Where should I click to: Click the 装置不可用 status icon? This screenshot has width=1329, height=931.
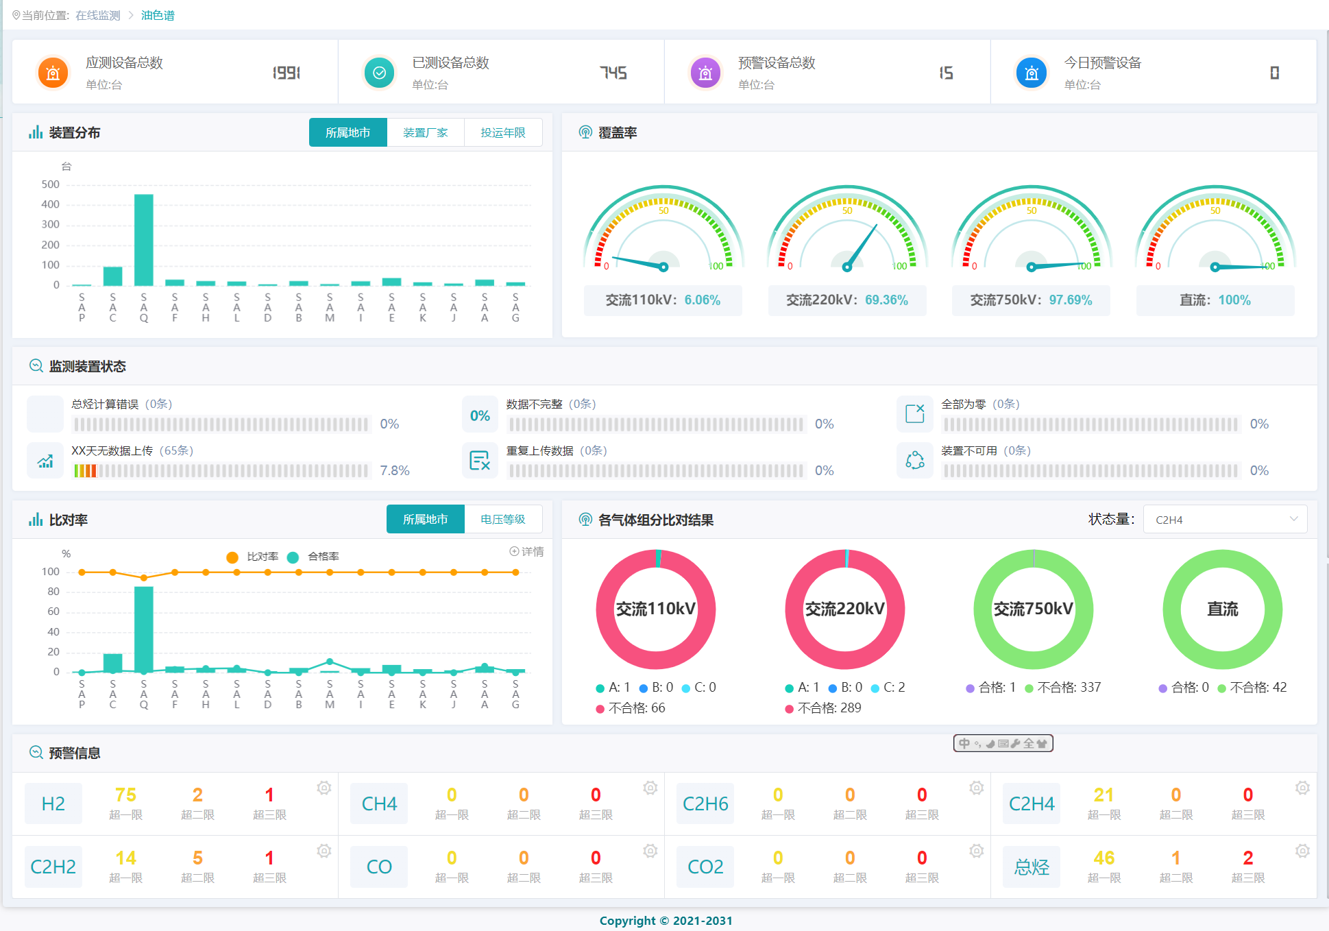(914, 460)
